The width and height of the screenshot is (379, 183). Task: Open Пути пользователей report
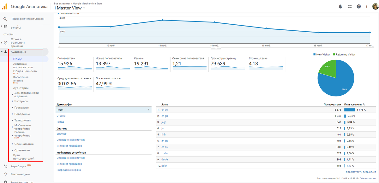coord(24,157)
